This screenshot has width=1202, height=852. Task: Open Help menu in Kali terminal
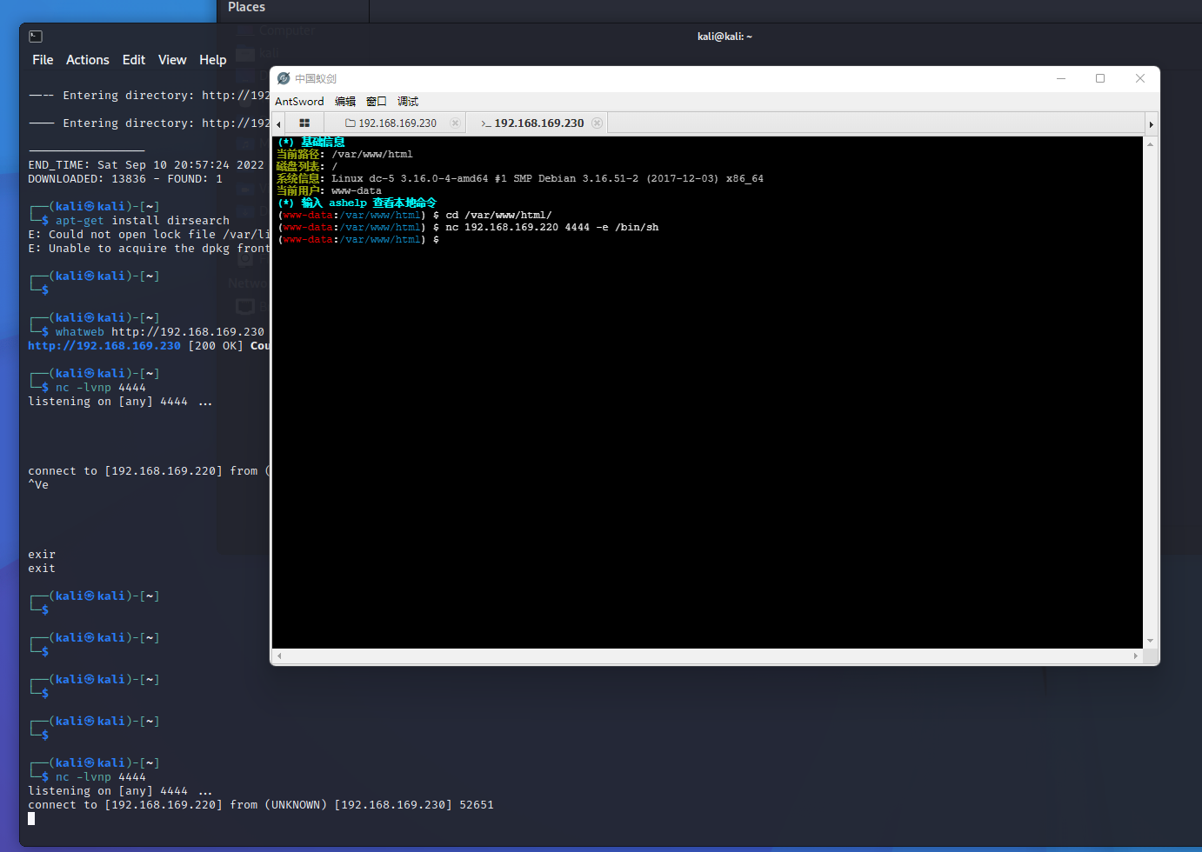[x=213, y=60]
